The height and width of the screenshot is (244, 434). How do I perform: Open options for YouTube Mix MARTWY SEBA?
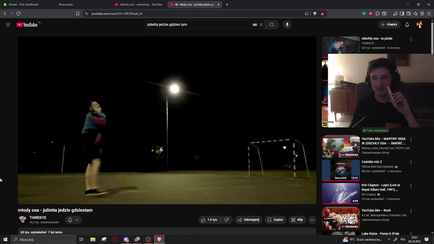point(411,139)
